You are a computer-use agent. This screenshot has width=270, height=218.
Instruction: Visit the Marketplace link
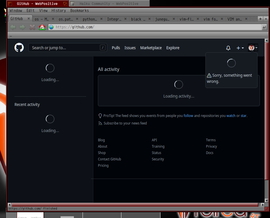[x=151, y=48]
